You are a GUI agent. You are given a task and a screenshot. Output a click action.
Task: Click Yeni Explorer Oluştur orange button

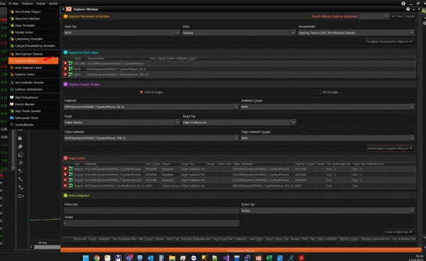[x=241, y=250]
